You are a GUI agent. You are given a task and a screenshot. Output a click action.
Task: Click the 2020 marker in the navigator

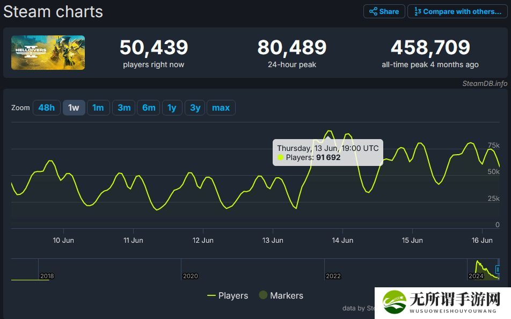click(191, 276)
